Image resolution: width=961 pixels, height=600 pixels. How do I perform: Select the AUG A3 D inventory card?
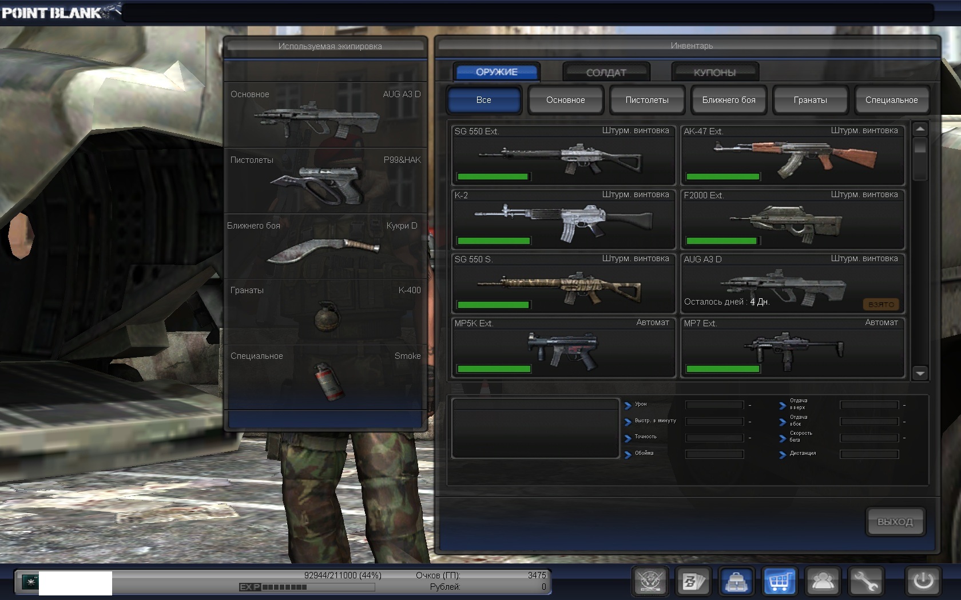[793, 283]
